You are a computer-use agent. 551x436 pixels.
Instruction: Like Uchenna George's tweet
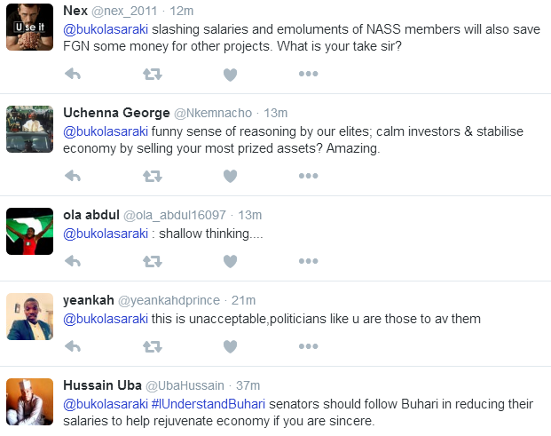(x=230, y=176)
